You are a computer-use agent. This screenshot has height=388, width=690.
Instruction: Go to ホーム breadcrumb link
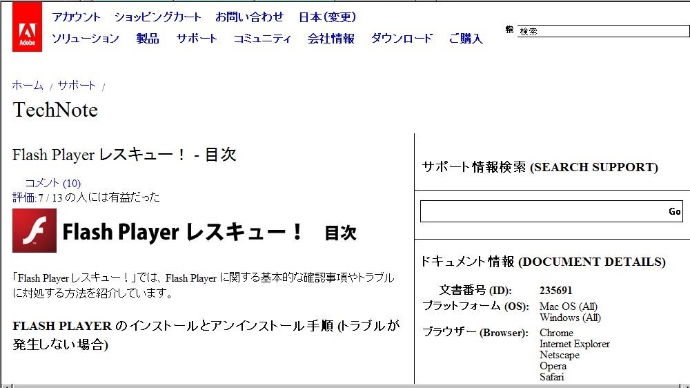coord(28,85)
